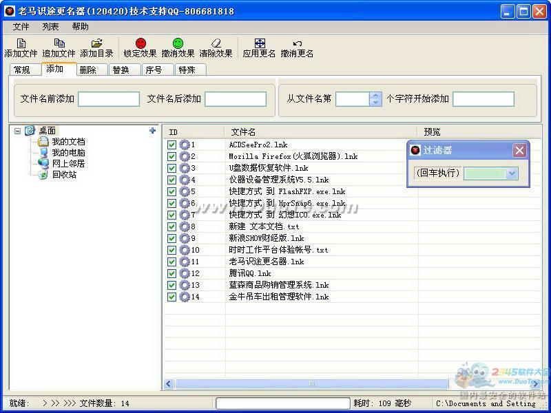
Task: Select the My Computer (我的电脑) icon
Action: tap(43, 153)
